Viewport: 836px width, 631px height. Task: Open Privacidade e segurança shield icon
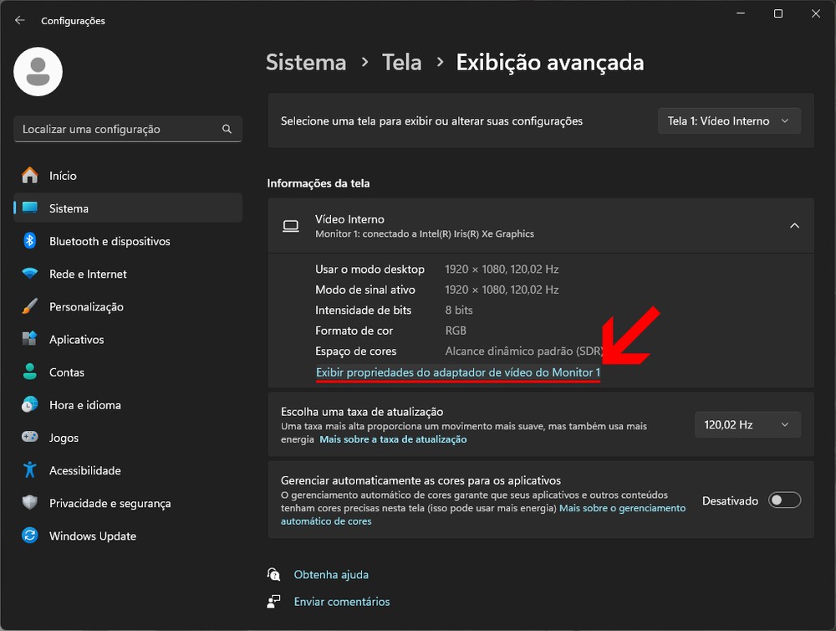(x=30, y=503)
